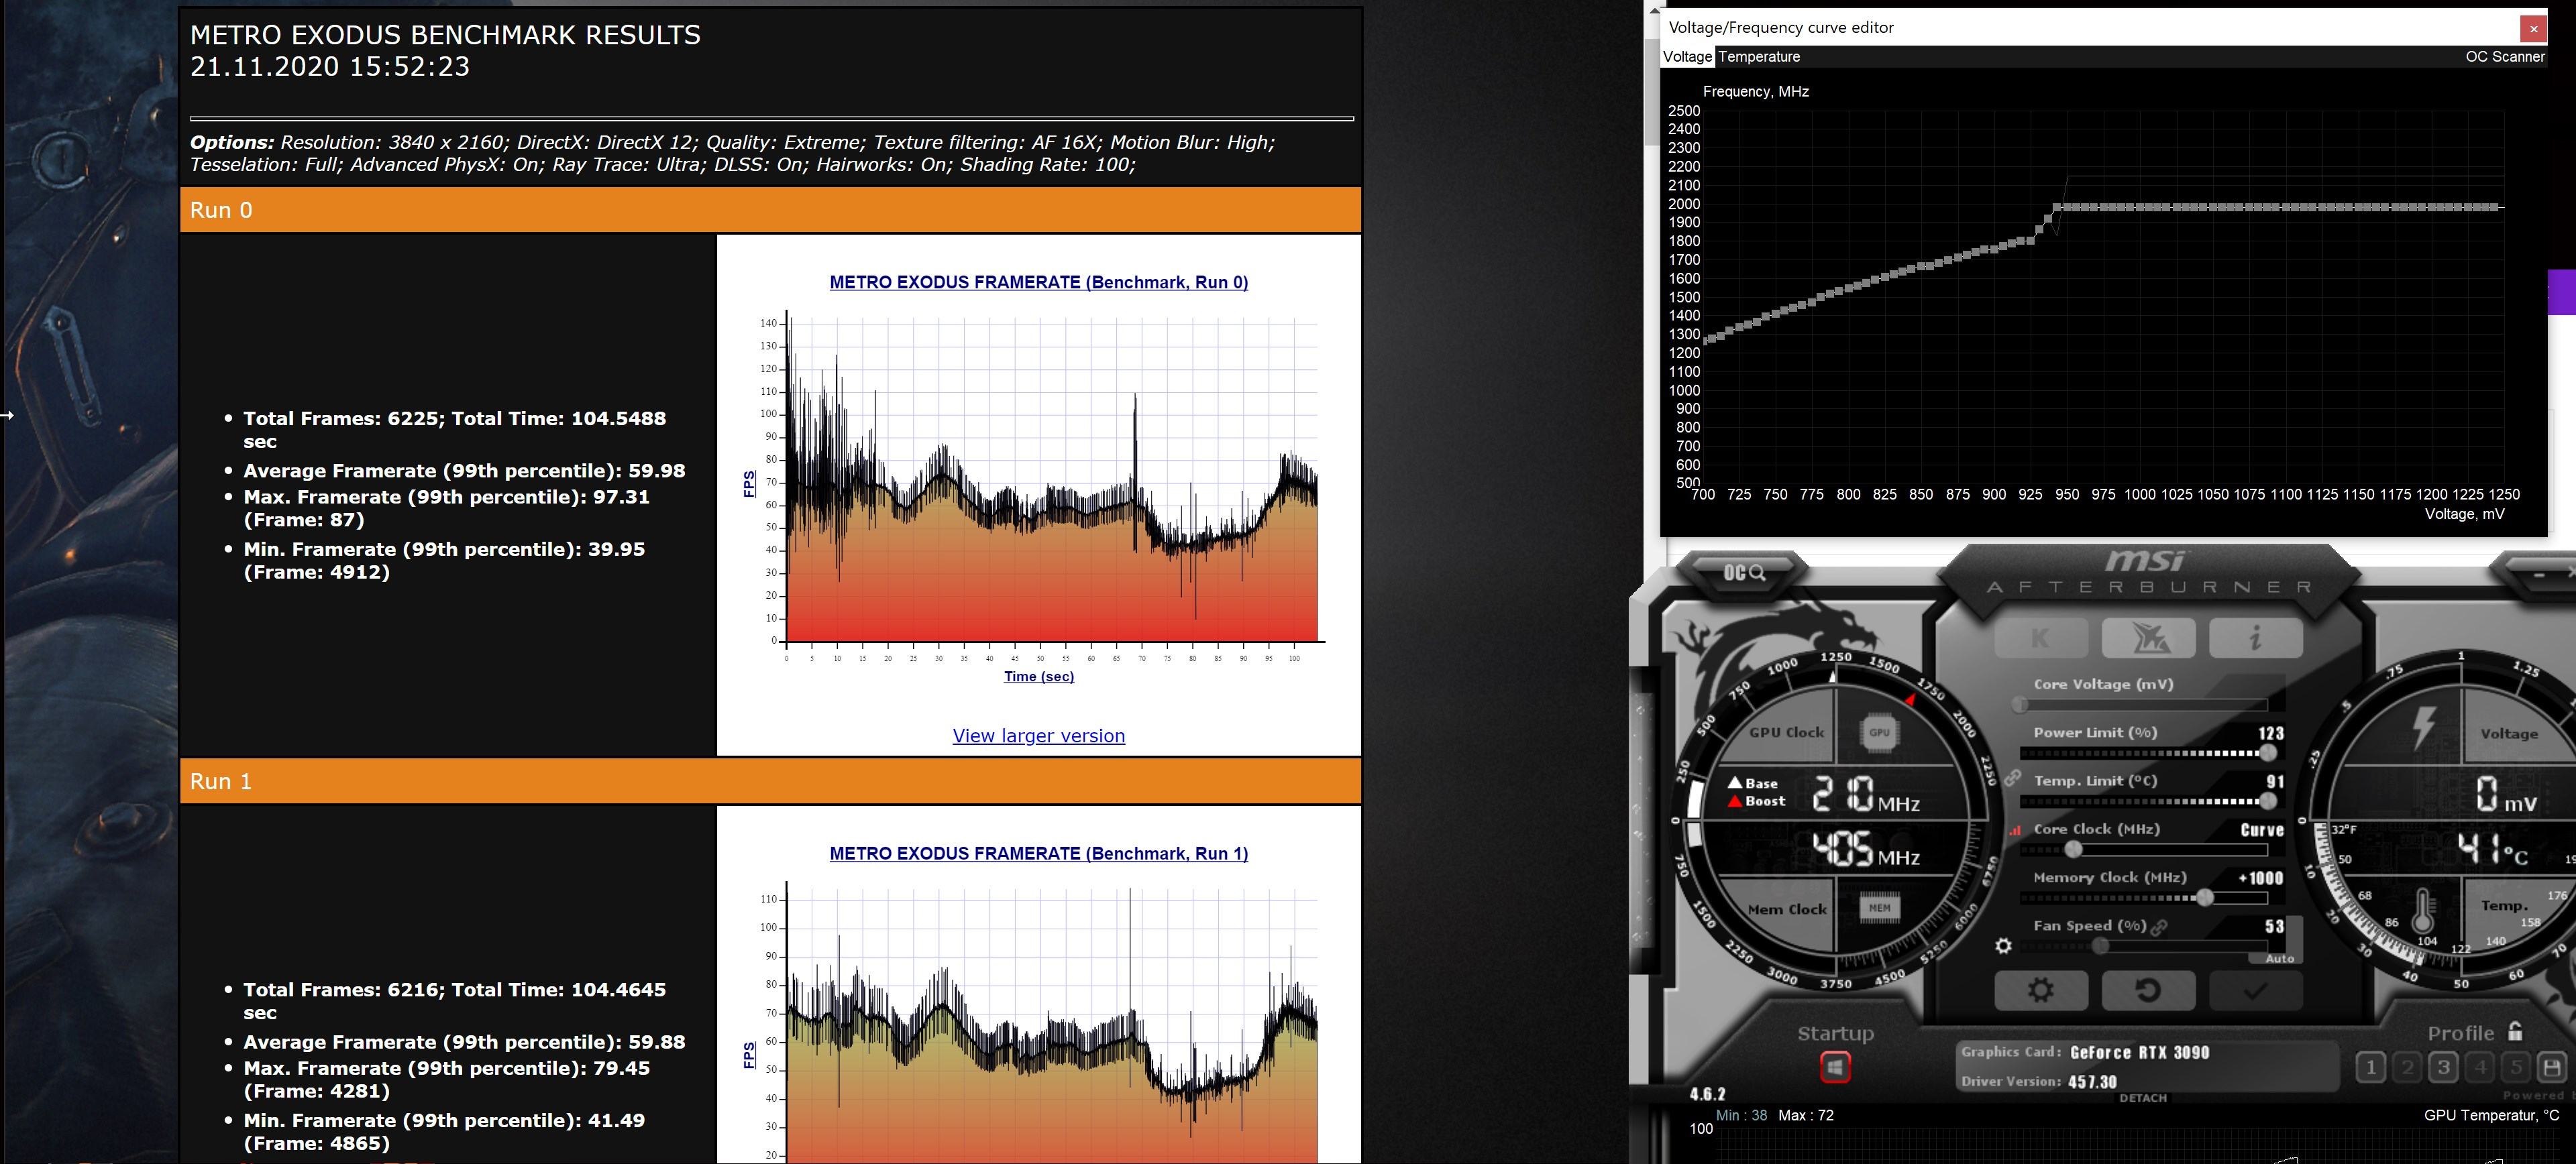Viewport: 2576px width, 1164px height.
Task: Select profile slot 4
Action: pos(2480,1068)
